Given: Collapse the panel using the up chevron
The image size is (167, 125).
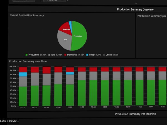Looking at the screenshot, I should 136,3.
